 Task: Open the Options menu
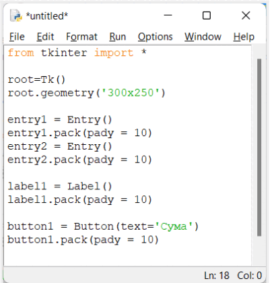[x=156, y=37]
